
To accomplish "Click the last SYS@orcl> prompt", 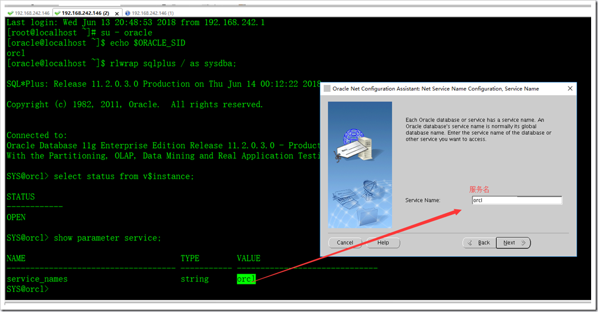I will point(27,289).
